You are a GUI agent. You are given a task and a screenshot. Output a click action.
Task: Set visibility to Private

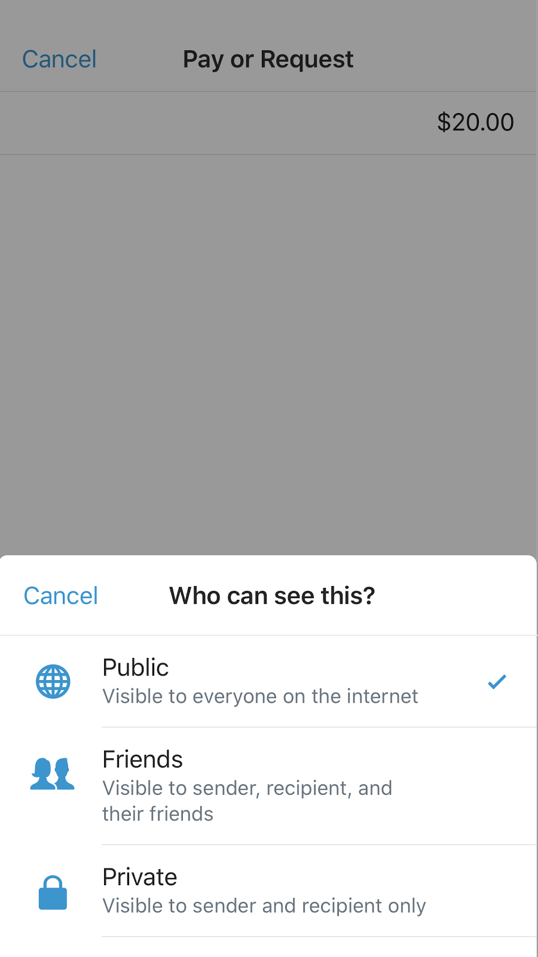point(268,891)
